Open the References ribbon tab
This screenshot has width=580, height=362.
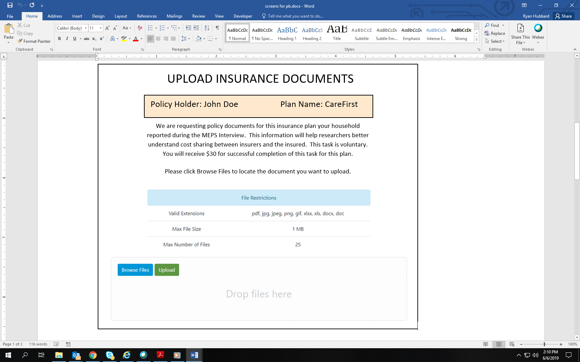tap(147, 16)
